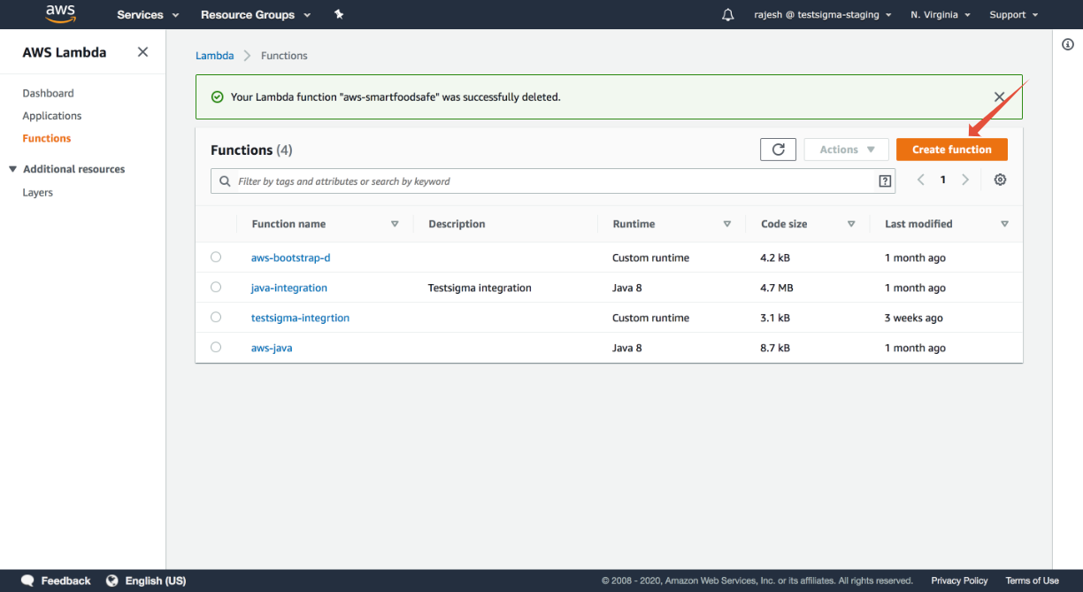Select the testsigma-integrtion radio button
The image size is (1083, 592).
216,317
